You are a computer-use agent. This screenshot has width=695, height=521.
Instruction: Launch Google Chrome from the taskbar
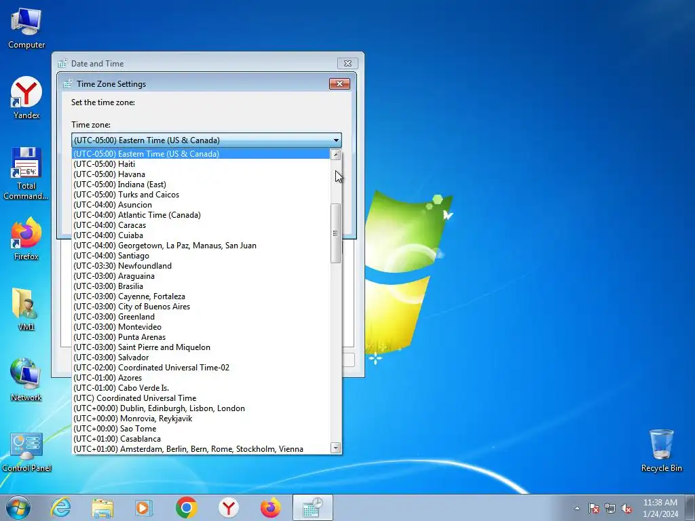pyautogui.click(x=186, y=507)
